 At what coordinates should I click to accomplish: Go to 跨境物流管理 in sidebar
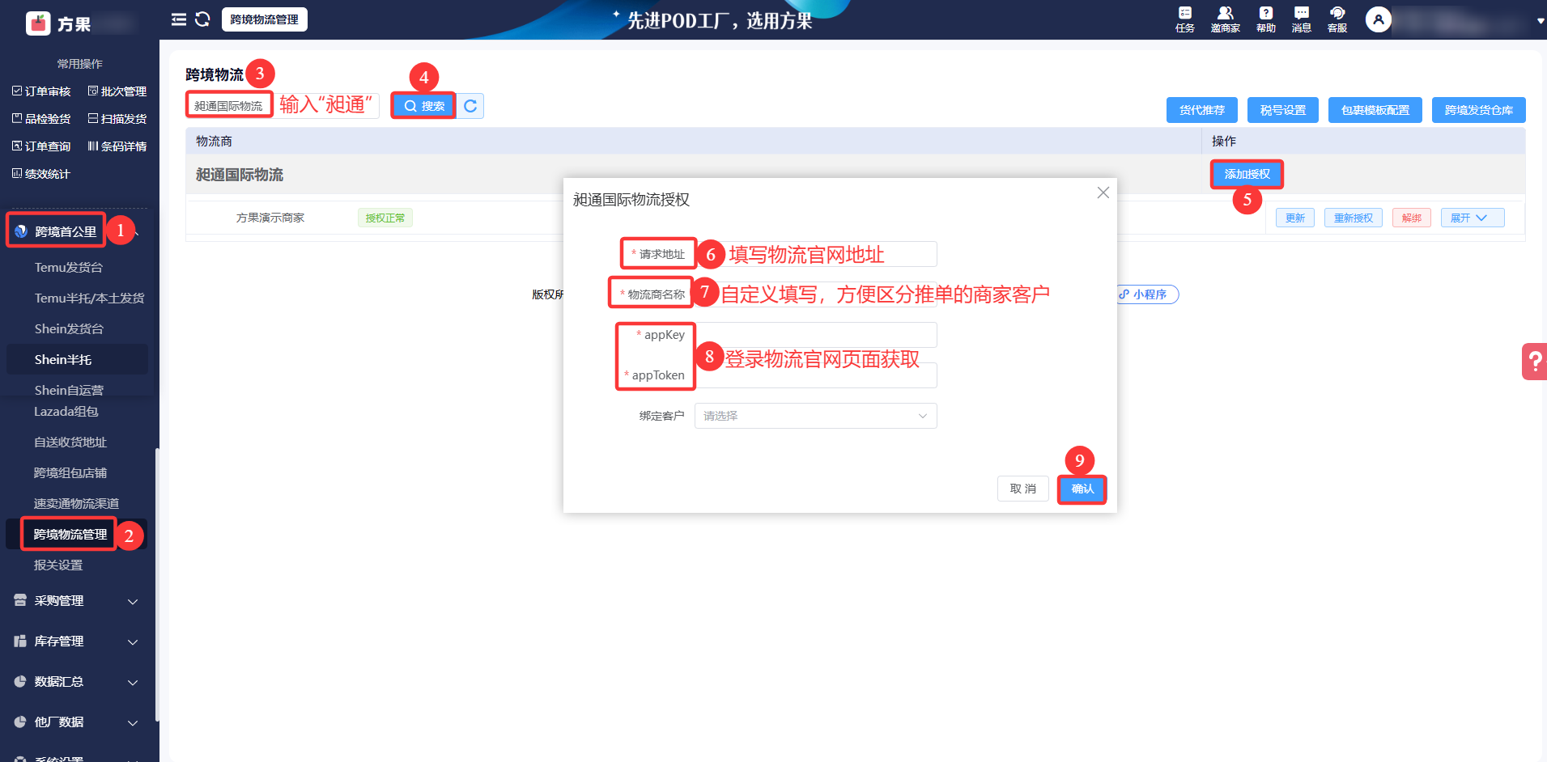(70, 535)
